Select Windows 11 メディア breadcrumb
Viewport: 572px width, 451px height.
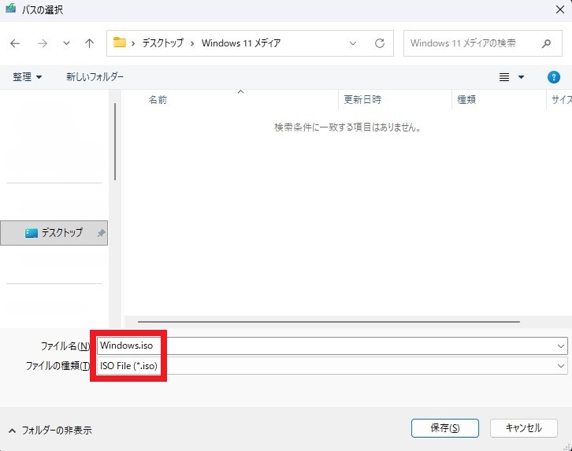pos(241,43)
